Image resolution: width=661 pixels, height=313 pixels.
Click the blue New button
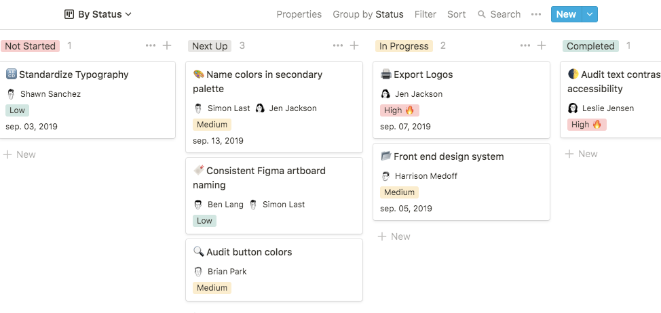(566, 14)
